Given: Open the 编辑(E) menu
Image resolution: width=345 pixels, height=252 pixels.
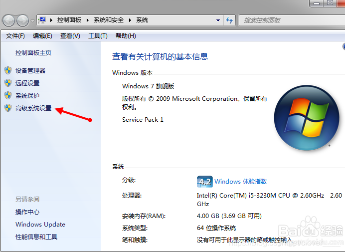Looking at the screenshot, I should 42,36.
